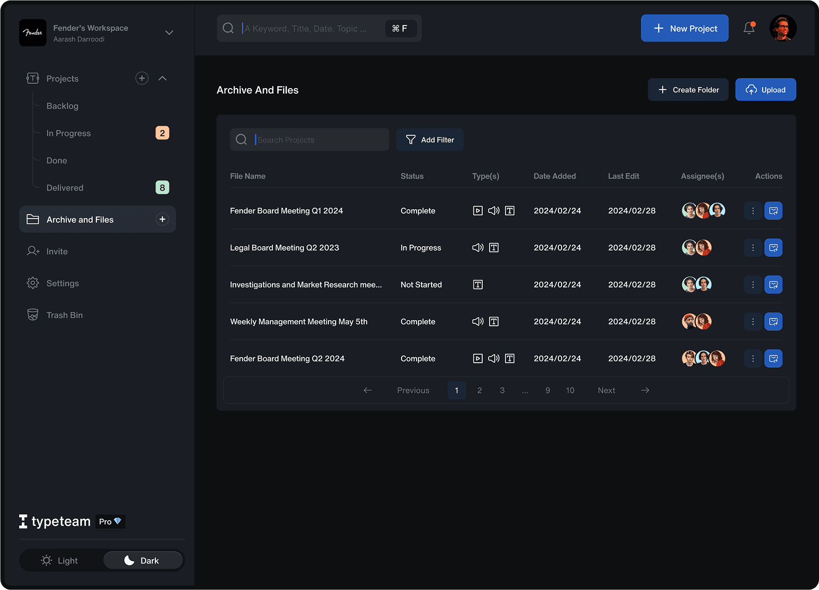The image size is (819, 590).
Task: Click the blue edit action for Investigations and Market Research
Action: click(x=773, y=284)
